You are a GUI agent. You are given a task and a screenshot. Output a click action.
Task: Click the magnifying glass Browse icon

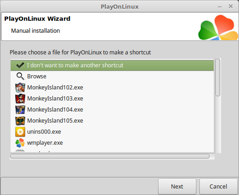[20, 77]
